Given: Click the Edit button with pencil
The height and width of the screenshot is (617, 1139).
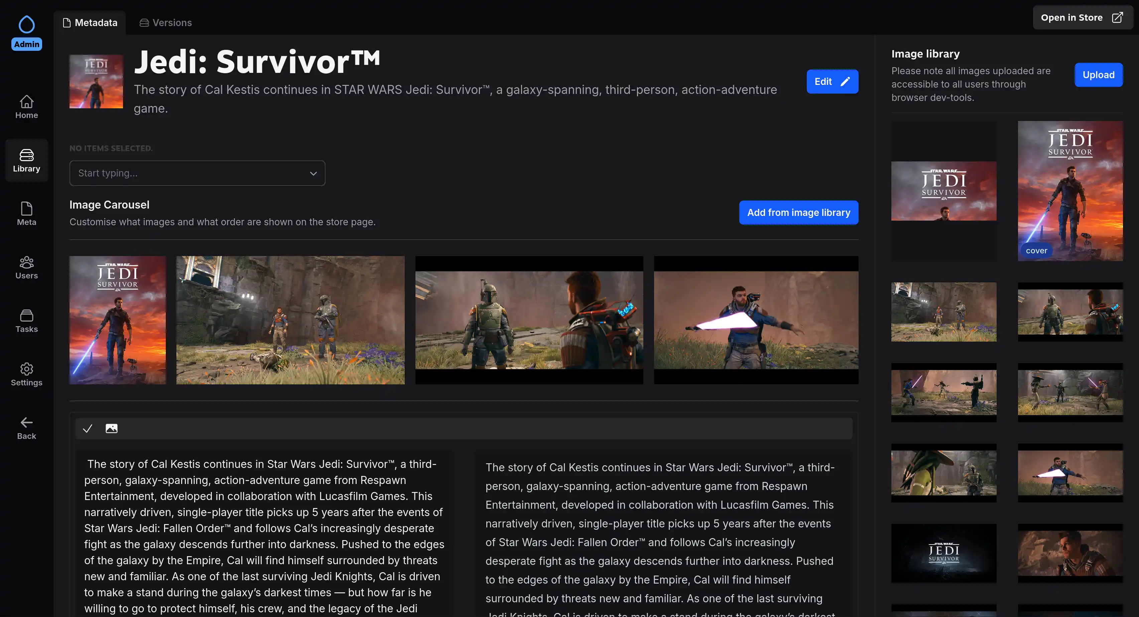Looking at the screenshot, I should click(x=832, y=81).
